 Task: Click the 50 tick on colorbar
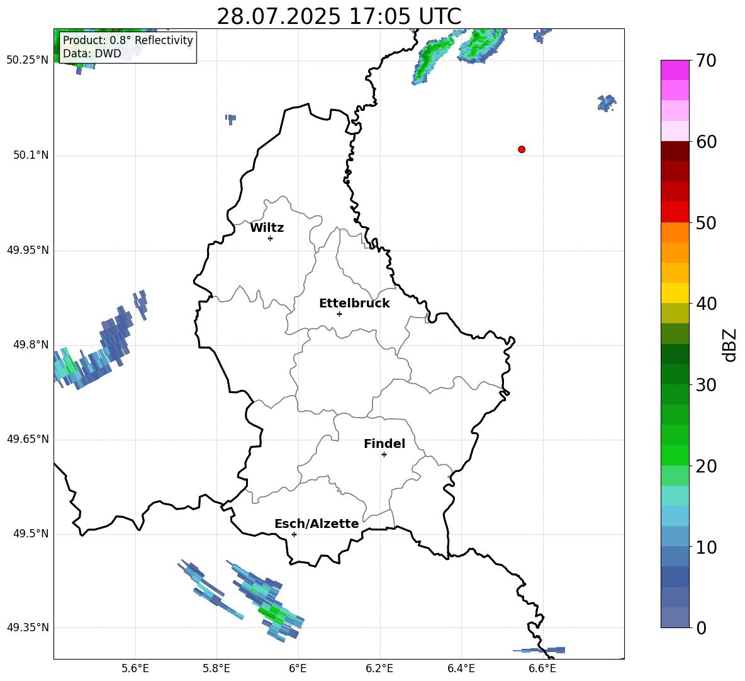point(706,222)
